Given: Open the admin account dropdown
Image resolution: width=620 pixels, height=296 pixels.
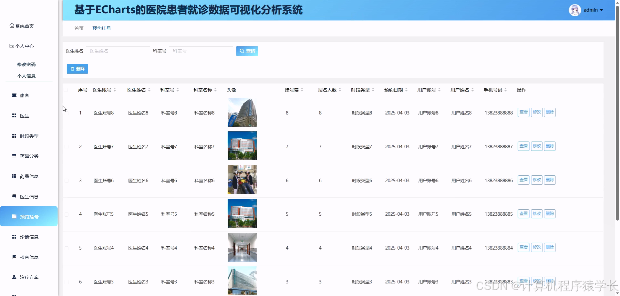Looking at the screenshot, I should click(593, 10).
